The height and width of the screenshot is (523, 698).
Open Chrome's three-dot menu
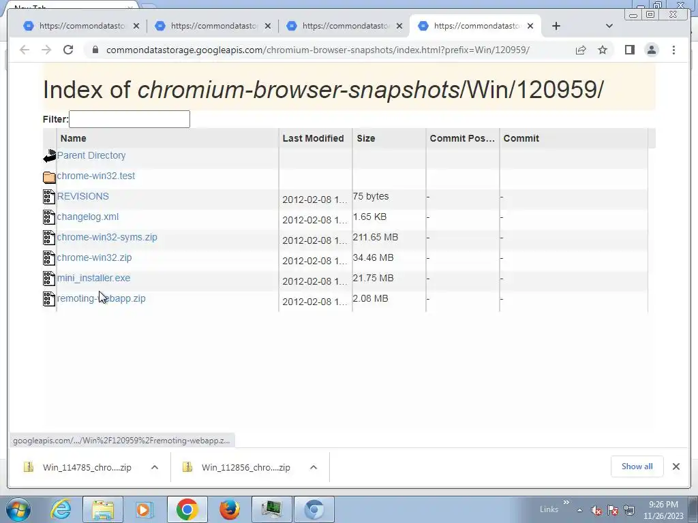pos(673,50)
